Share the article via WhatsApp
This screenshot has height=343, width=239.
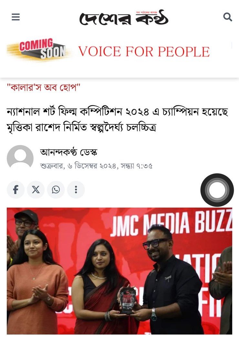56,190
